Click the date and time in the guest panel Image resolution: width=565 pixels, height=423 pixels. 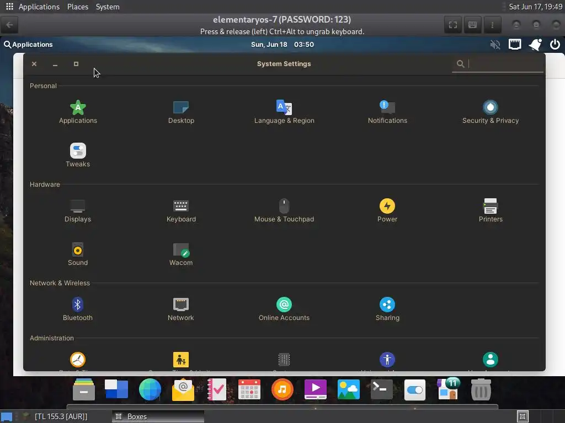[282, 45]
